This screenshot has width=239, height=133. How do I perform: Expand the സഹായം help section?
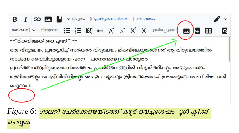(x=143, y=19)
